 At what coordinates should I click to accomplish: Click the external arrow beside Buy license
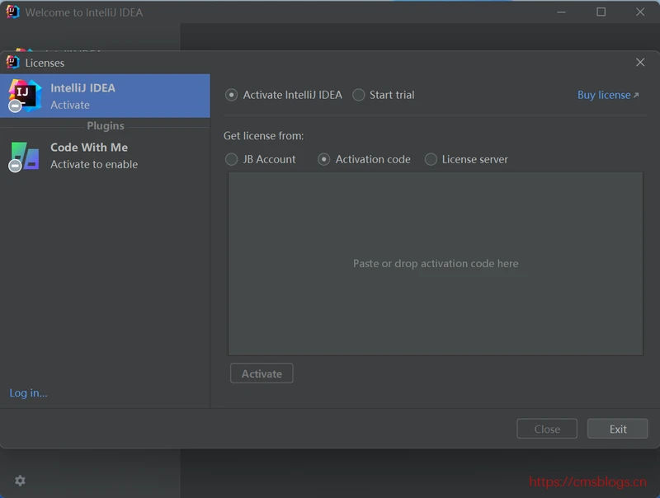(x=636, y=96)
